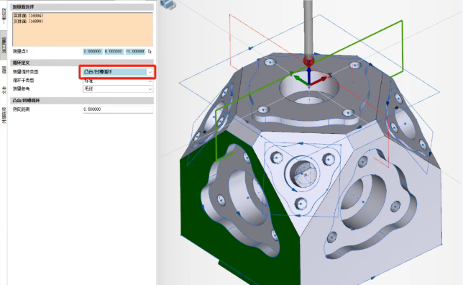The height and width of the screenshot is (285, 463).
Task: Switch to the 文本 vertical tab
Action: [x=4, y=90]
